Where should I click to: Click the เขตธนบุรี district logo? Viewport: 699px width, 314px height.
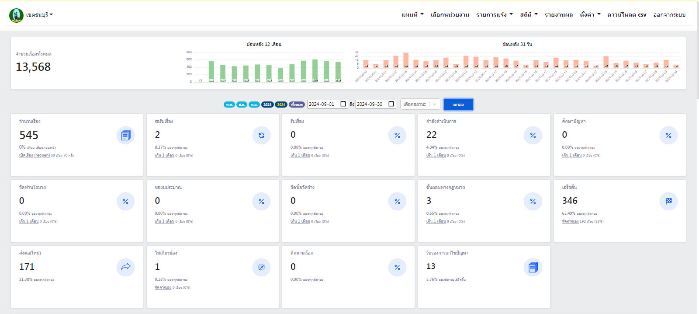(x=17, y=15)
